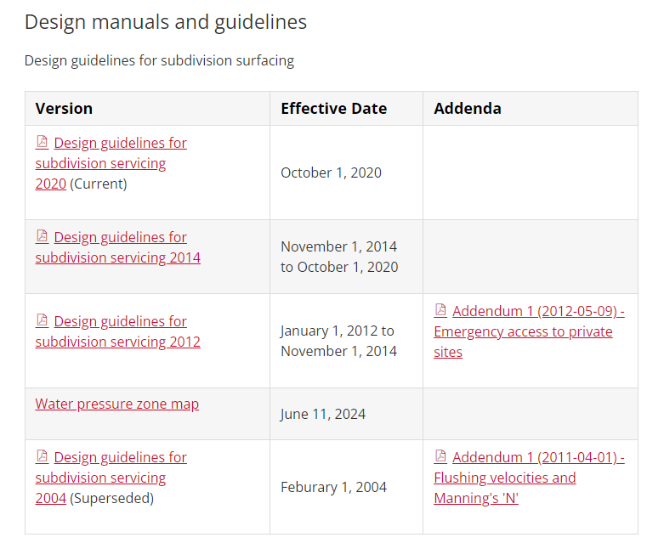Screen dimensions: 664x560
Task: Click PDF icon beside 2020 servicing guidelines
Action: (42, 142)
